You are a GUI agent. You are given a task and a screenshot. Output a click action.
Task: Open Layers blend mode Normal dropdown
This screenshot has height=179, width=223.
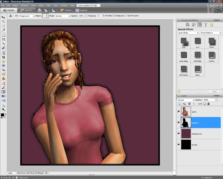coord(186,100)
